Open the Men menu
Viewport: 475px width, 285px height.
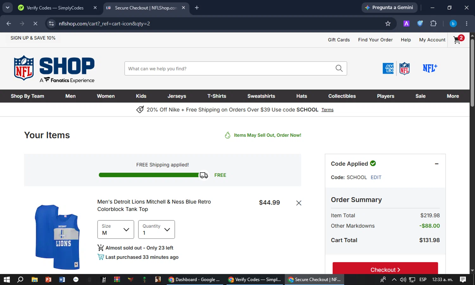pyautogui.click(x=70, y=96)
